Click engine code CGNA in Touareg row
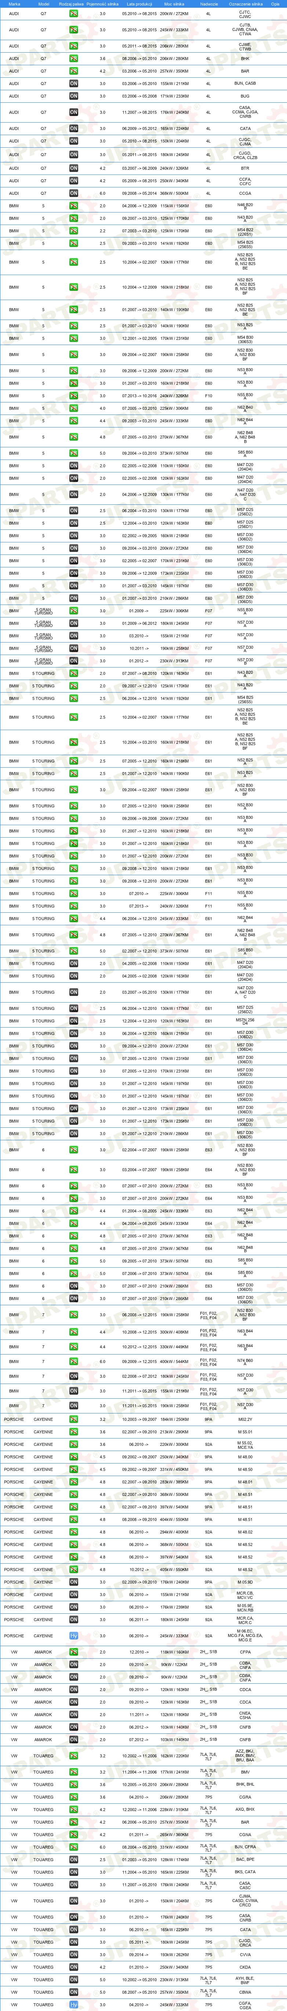 [245, 1835]
